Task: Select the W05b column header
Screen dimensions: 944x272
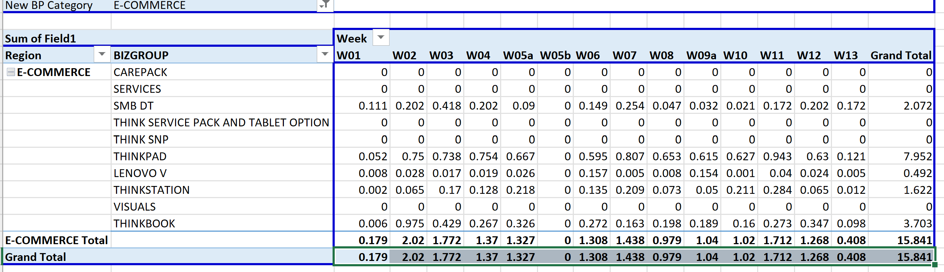Action: coord(555,56)
